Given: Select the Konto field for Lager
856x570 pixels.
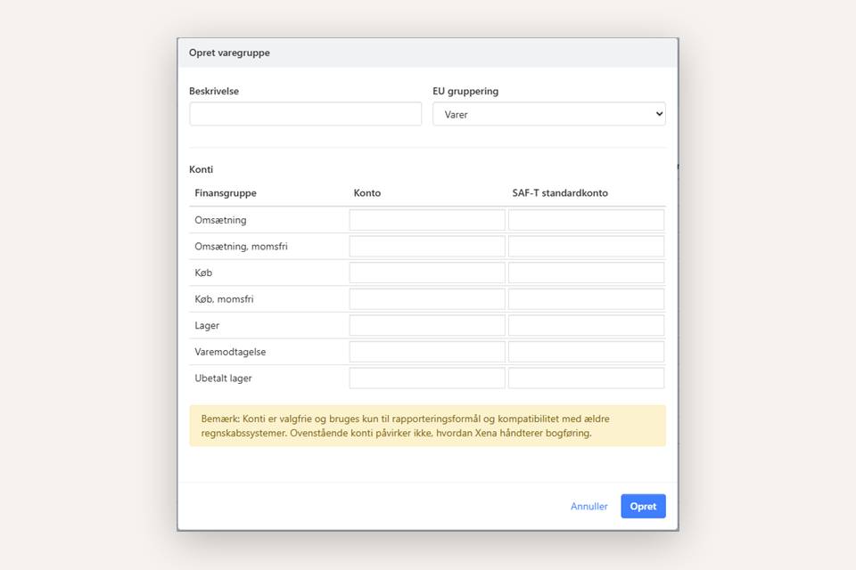Looking at the screenshot, I should 427,325.
